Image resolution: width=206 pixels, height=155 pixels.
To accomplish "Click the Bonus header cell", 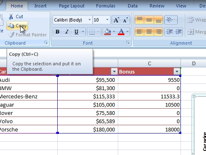I will pos(149,72).
